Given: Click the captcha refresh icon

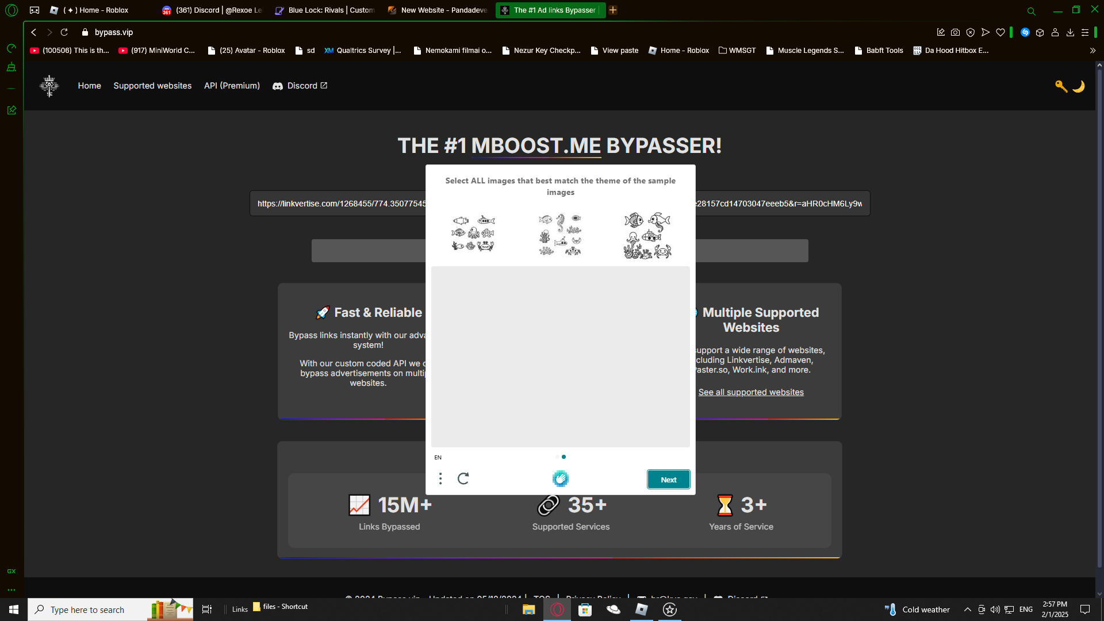Looking at the screenshot, I should coord(463,478).
